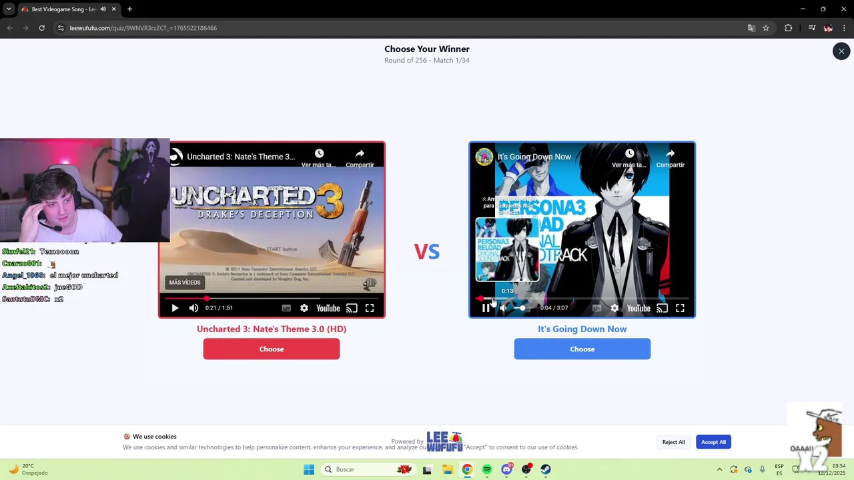
Task: Open settings gear on Uncharted 3 video
Action: tap(304, 308)
